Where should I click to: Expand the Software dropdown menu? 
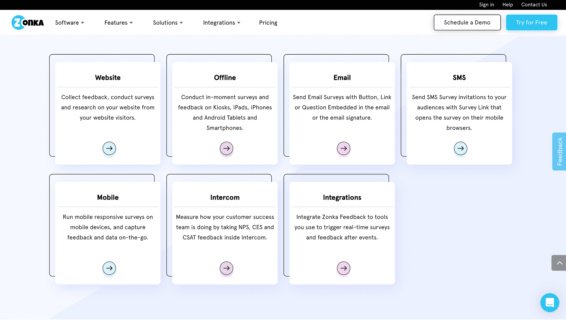coord(70,23)
